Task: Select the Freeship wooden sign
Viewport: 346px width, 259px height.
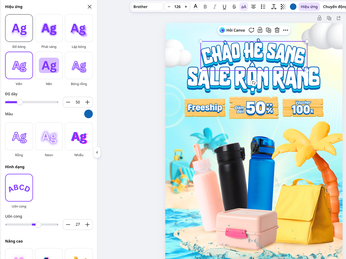Action: click(x=205, y=108)
